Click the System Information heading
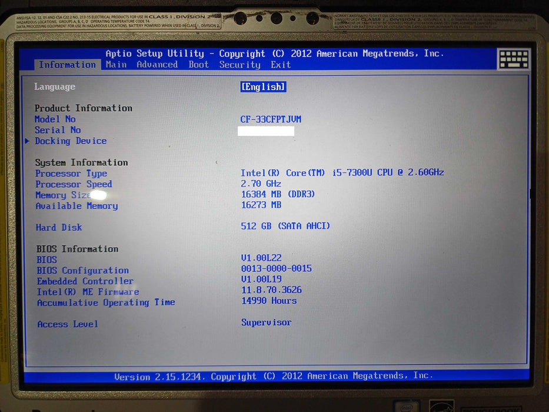The width and height of the screenshot is (549, 412). [81, 162]
